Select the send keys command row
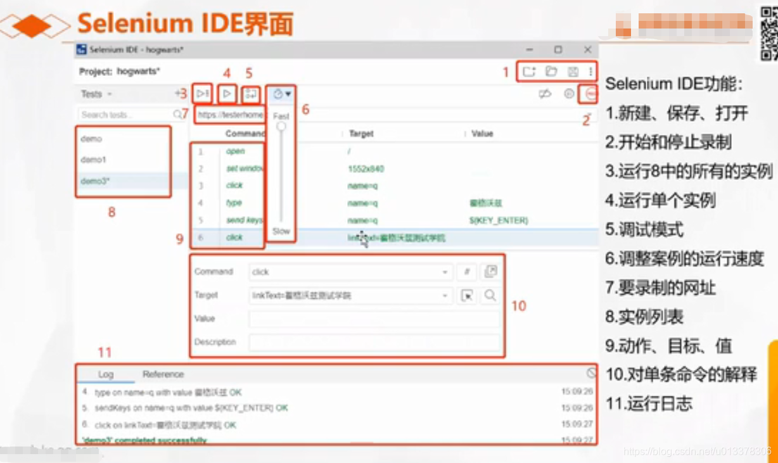Screen dimensions: 778x463 tap(394, 220)
